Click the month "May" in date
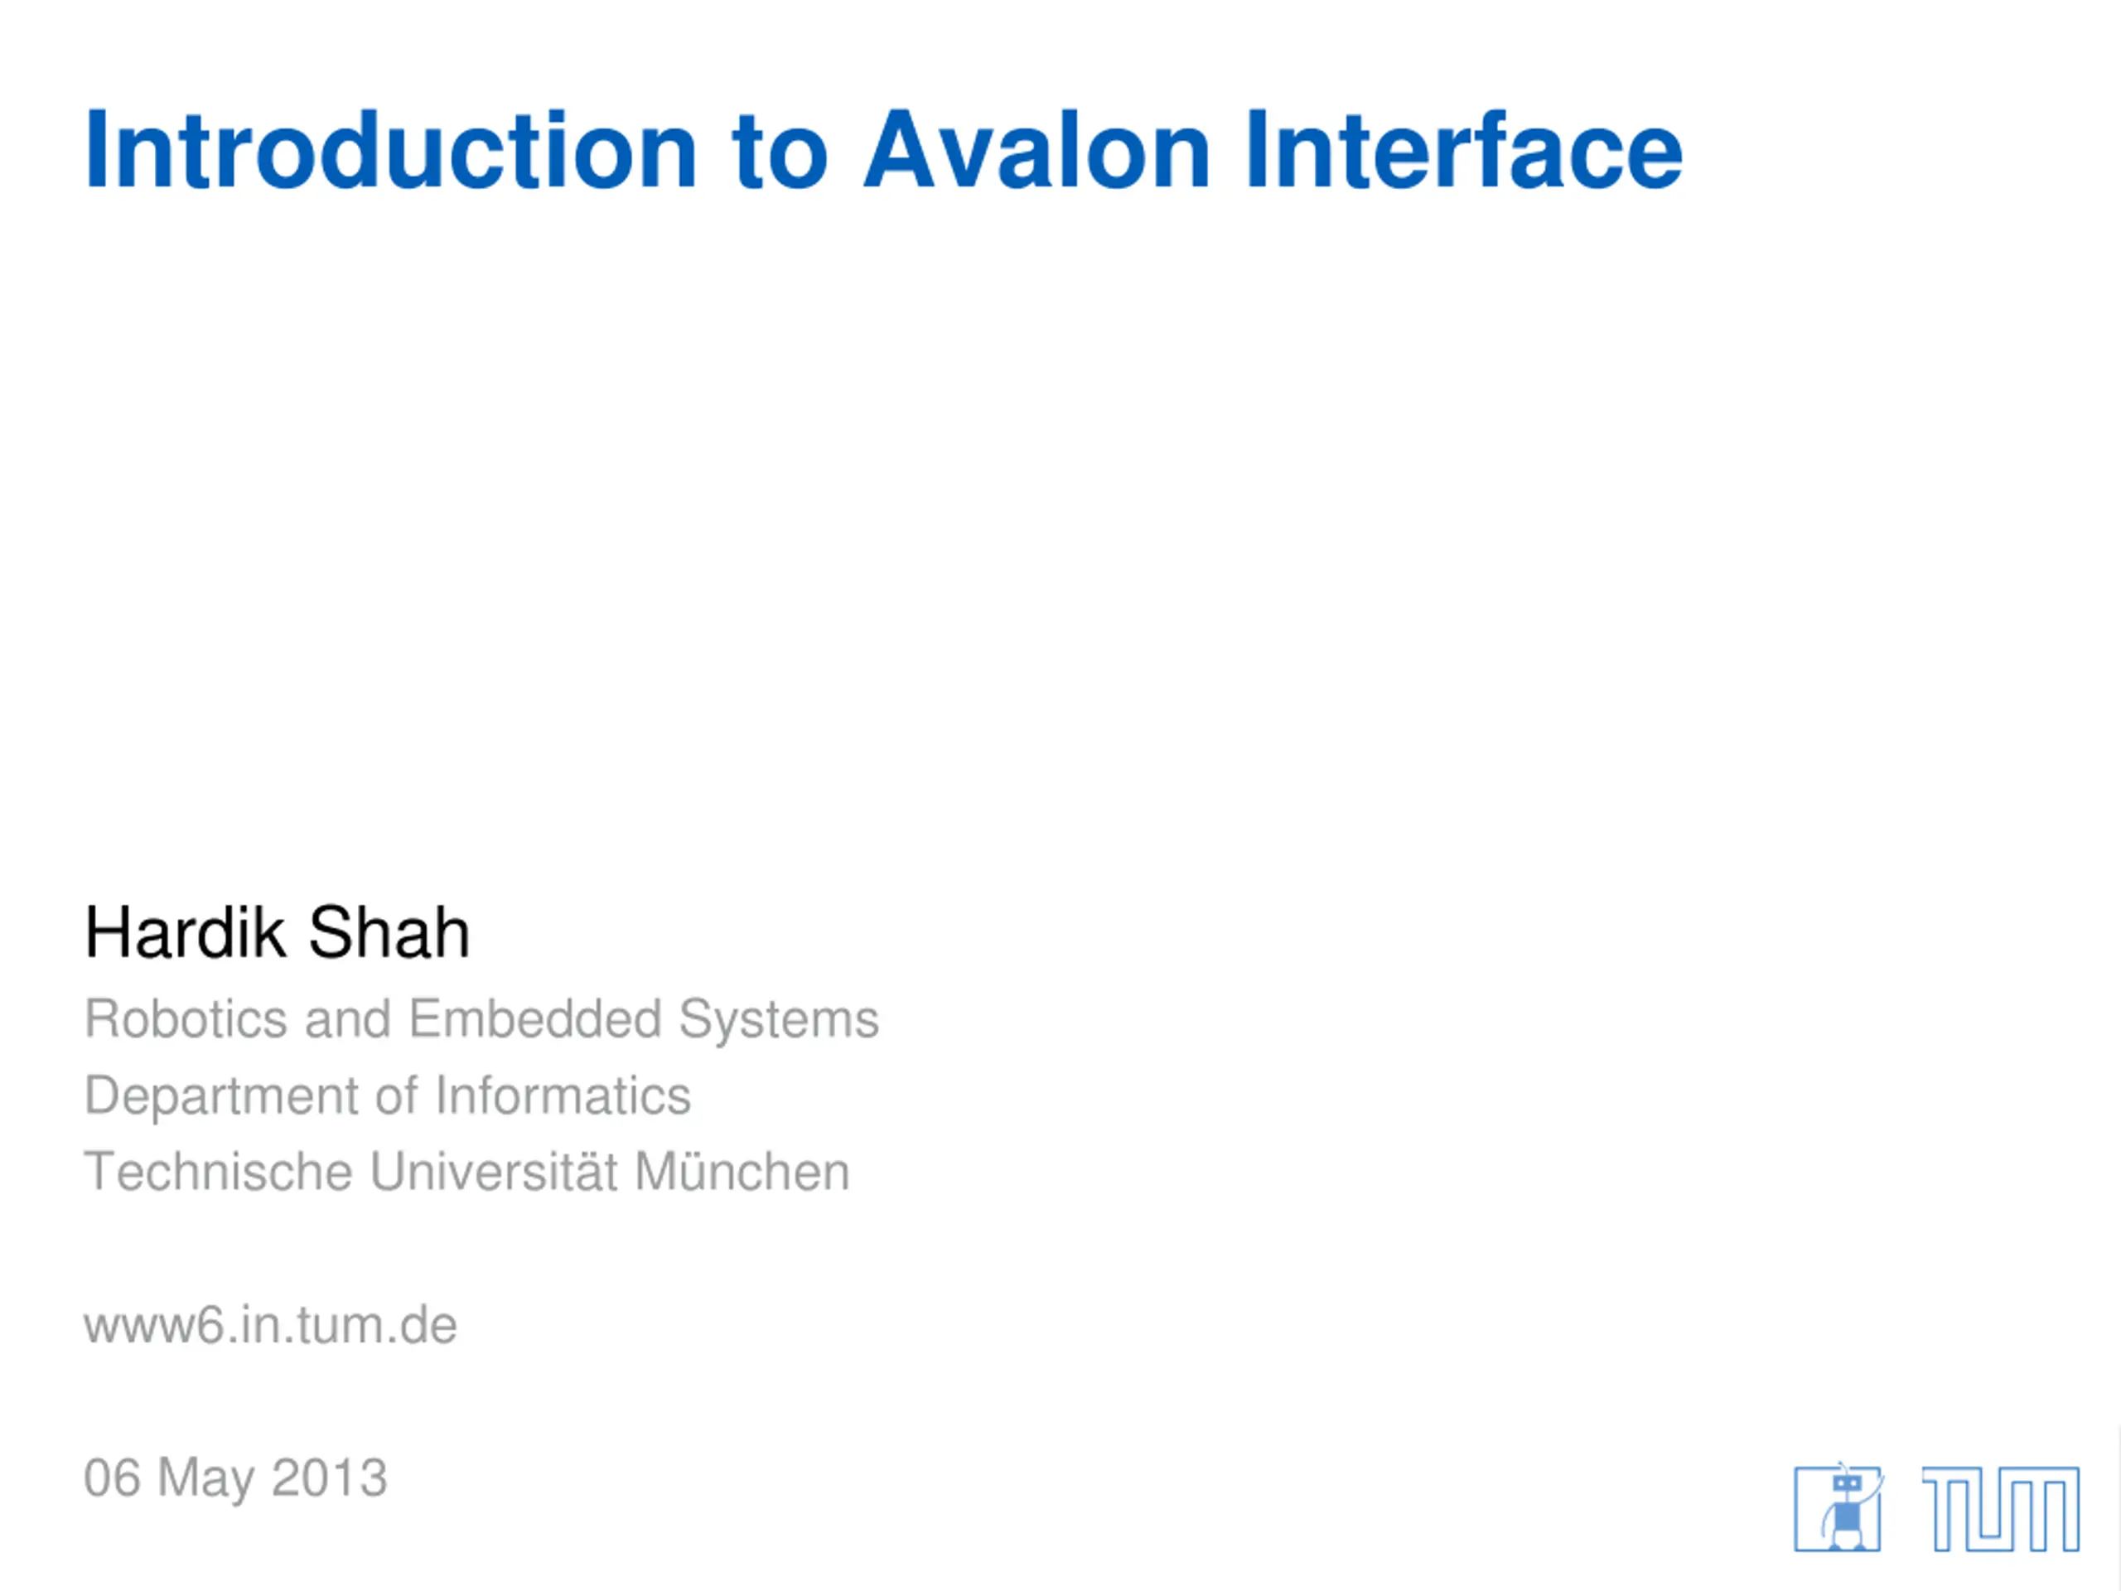This screenshot has width=2121, height=1591. pyautogui.click(x=206, y=1480)
